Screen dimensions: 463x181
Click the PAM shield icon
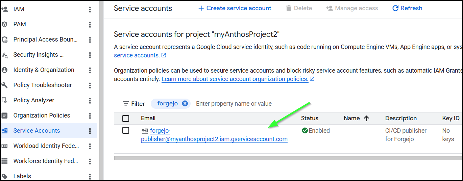click(x=5, y=24)
